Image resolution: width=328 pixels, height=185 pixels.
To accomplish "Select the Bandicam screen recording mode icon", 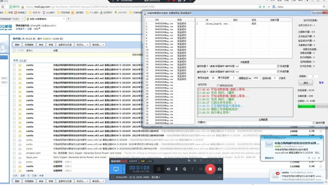I will [116, 169].
